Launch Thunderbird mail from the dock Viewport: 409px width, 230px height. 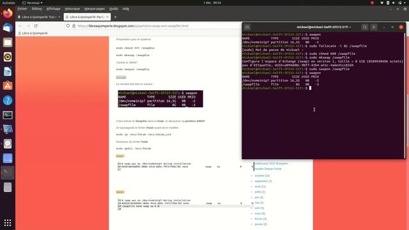click(8, 28)
